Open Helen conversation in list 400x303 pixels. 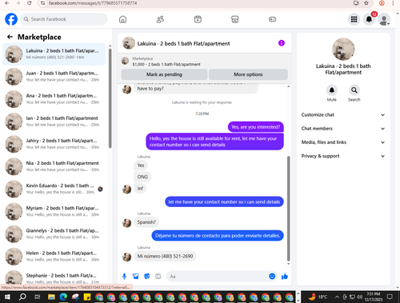tap(54, 257)
